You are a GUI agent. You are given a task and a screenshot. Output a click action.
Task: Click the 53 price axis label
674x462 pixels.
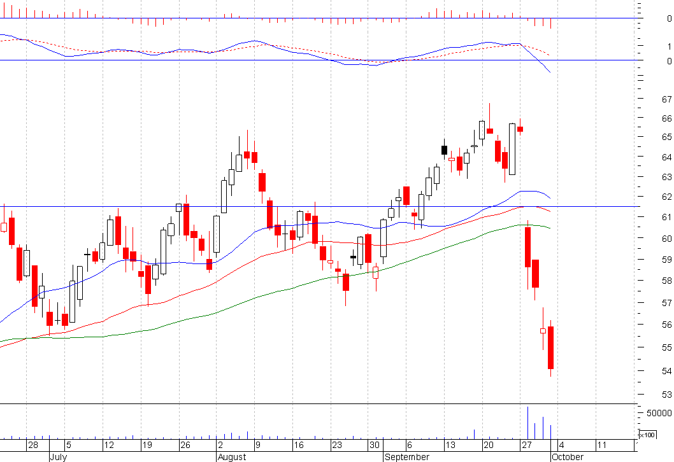click(x=667, y=395)
